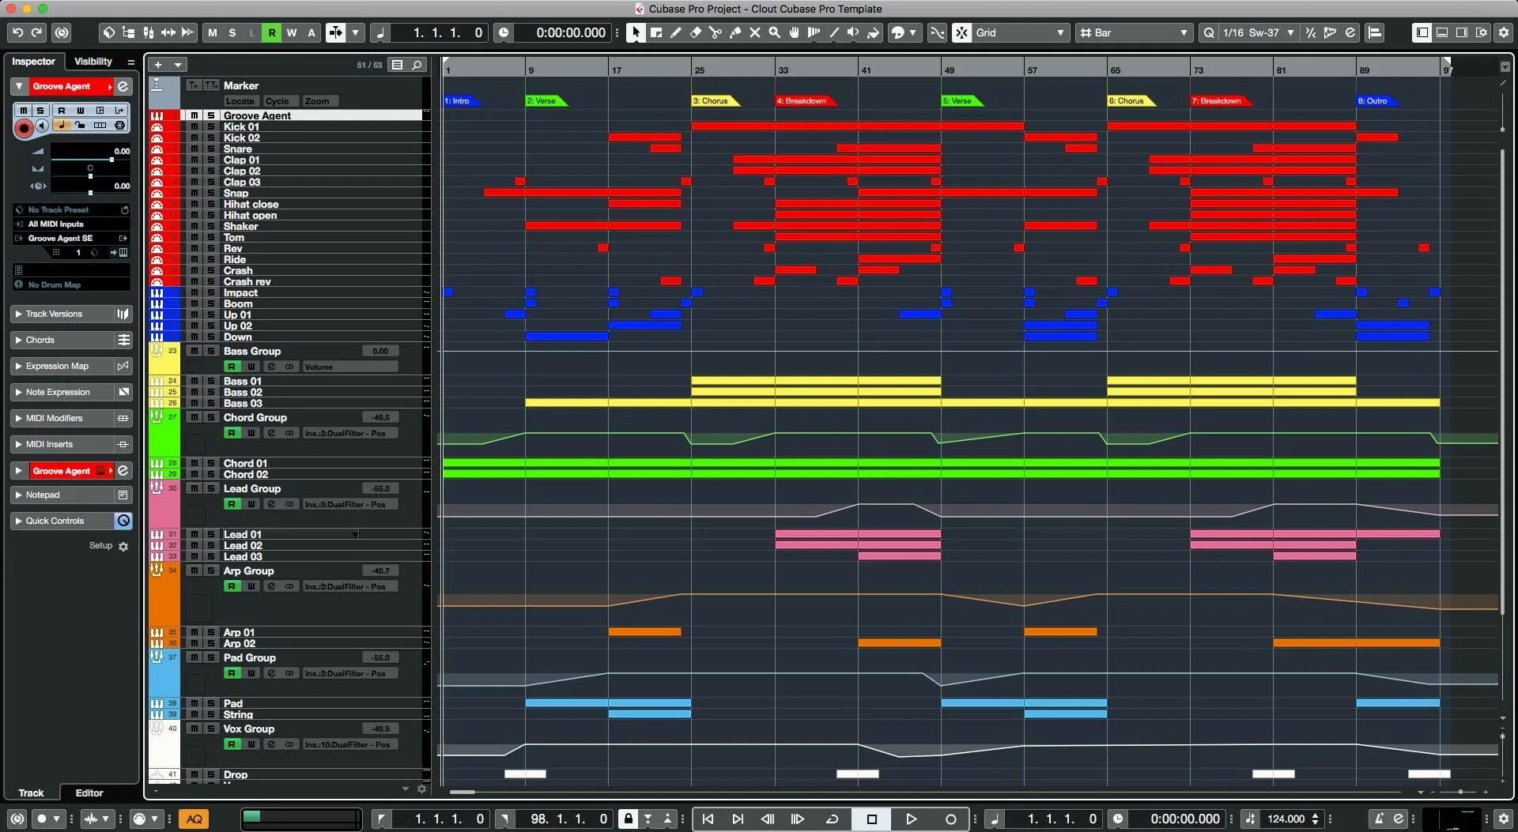
Task: Select the Time Warp tool
Action: [814, 32]
